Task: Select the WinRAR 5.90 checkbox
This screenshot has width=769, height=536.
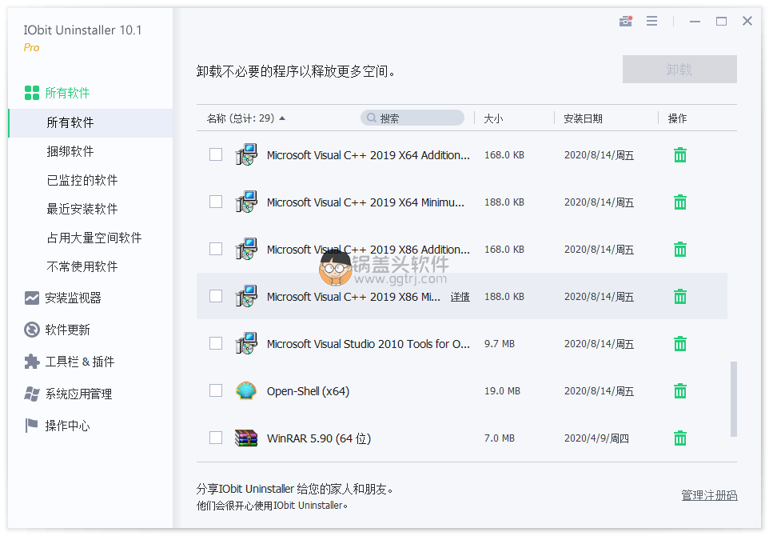Action: point(216,438)
